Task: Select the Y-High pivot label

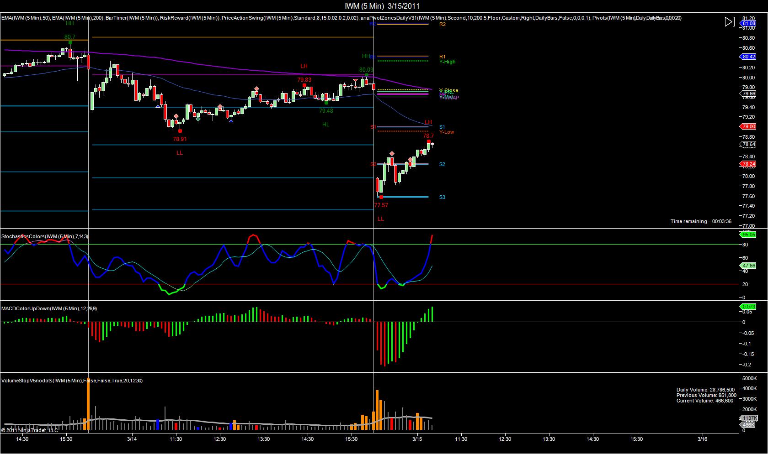Action: (447, 62)
